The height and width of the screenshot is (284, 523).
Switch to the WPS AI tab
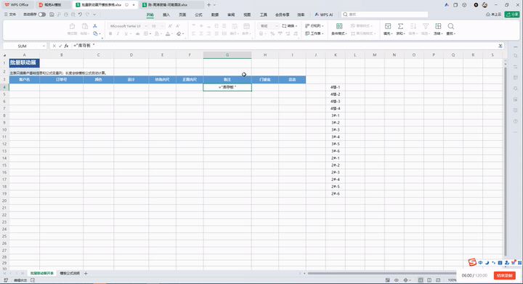[323, 15]
